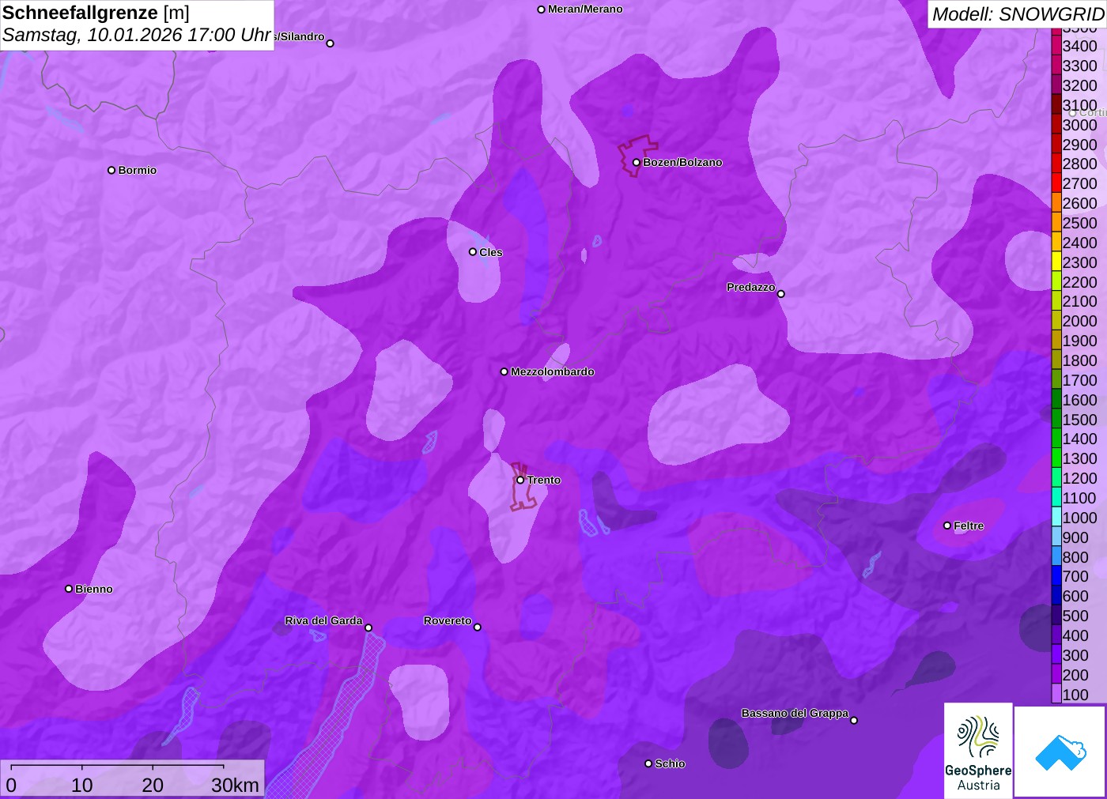Click the blue cloud house logo
Image resolution: width=1107 pixels, height=799 pixels.
click(1060, 752)
